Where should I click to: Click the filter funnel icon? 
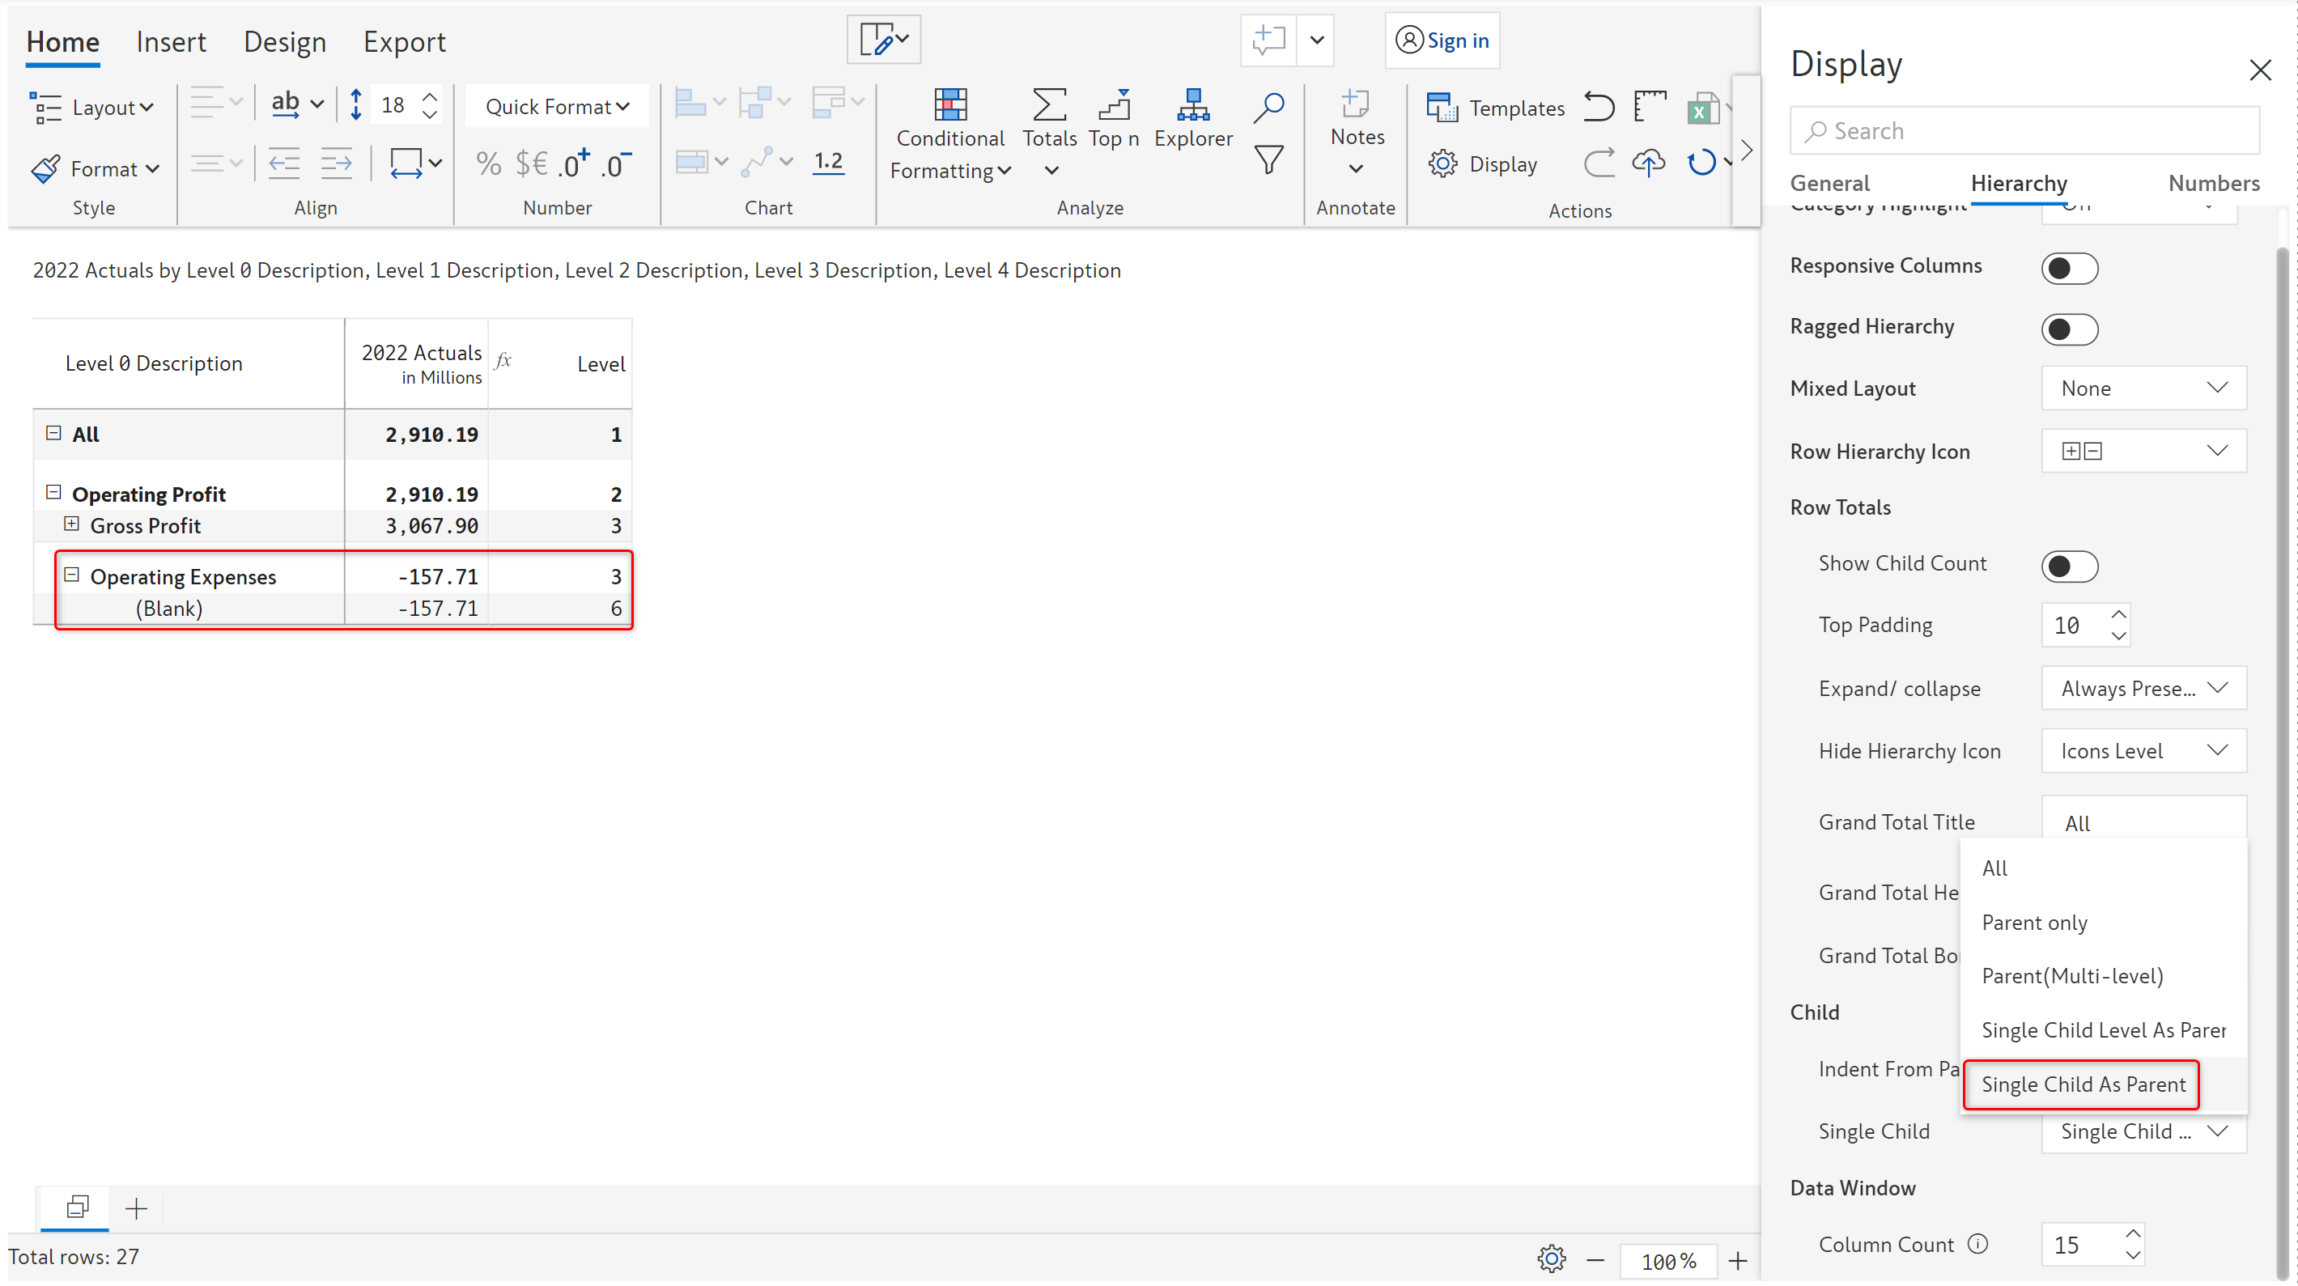pyautogui.click(x=1268, y=160)
